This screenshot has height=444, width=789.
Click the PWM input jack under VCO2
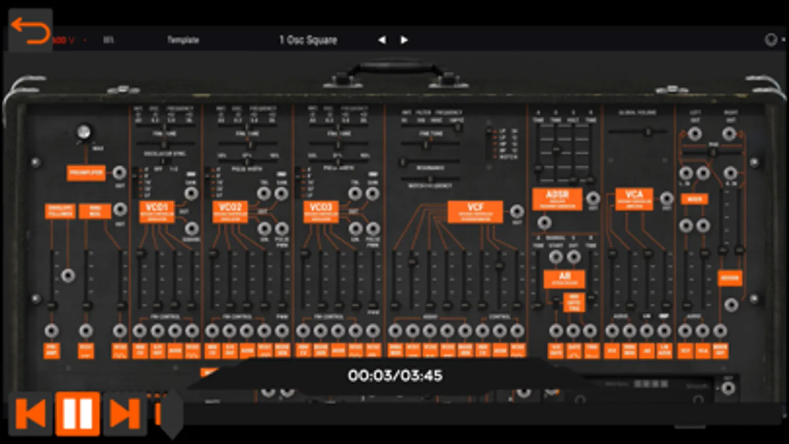[x=282, y=331]
